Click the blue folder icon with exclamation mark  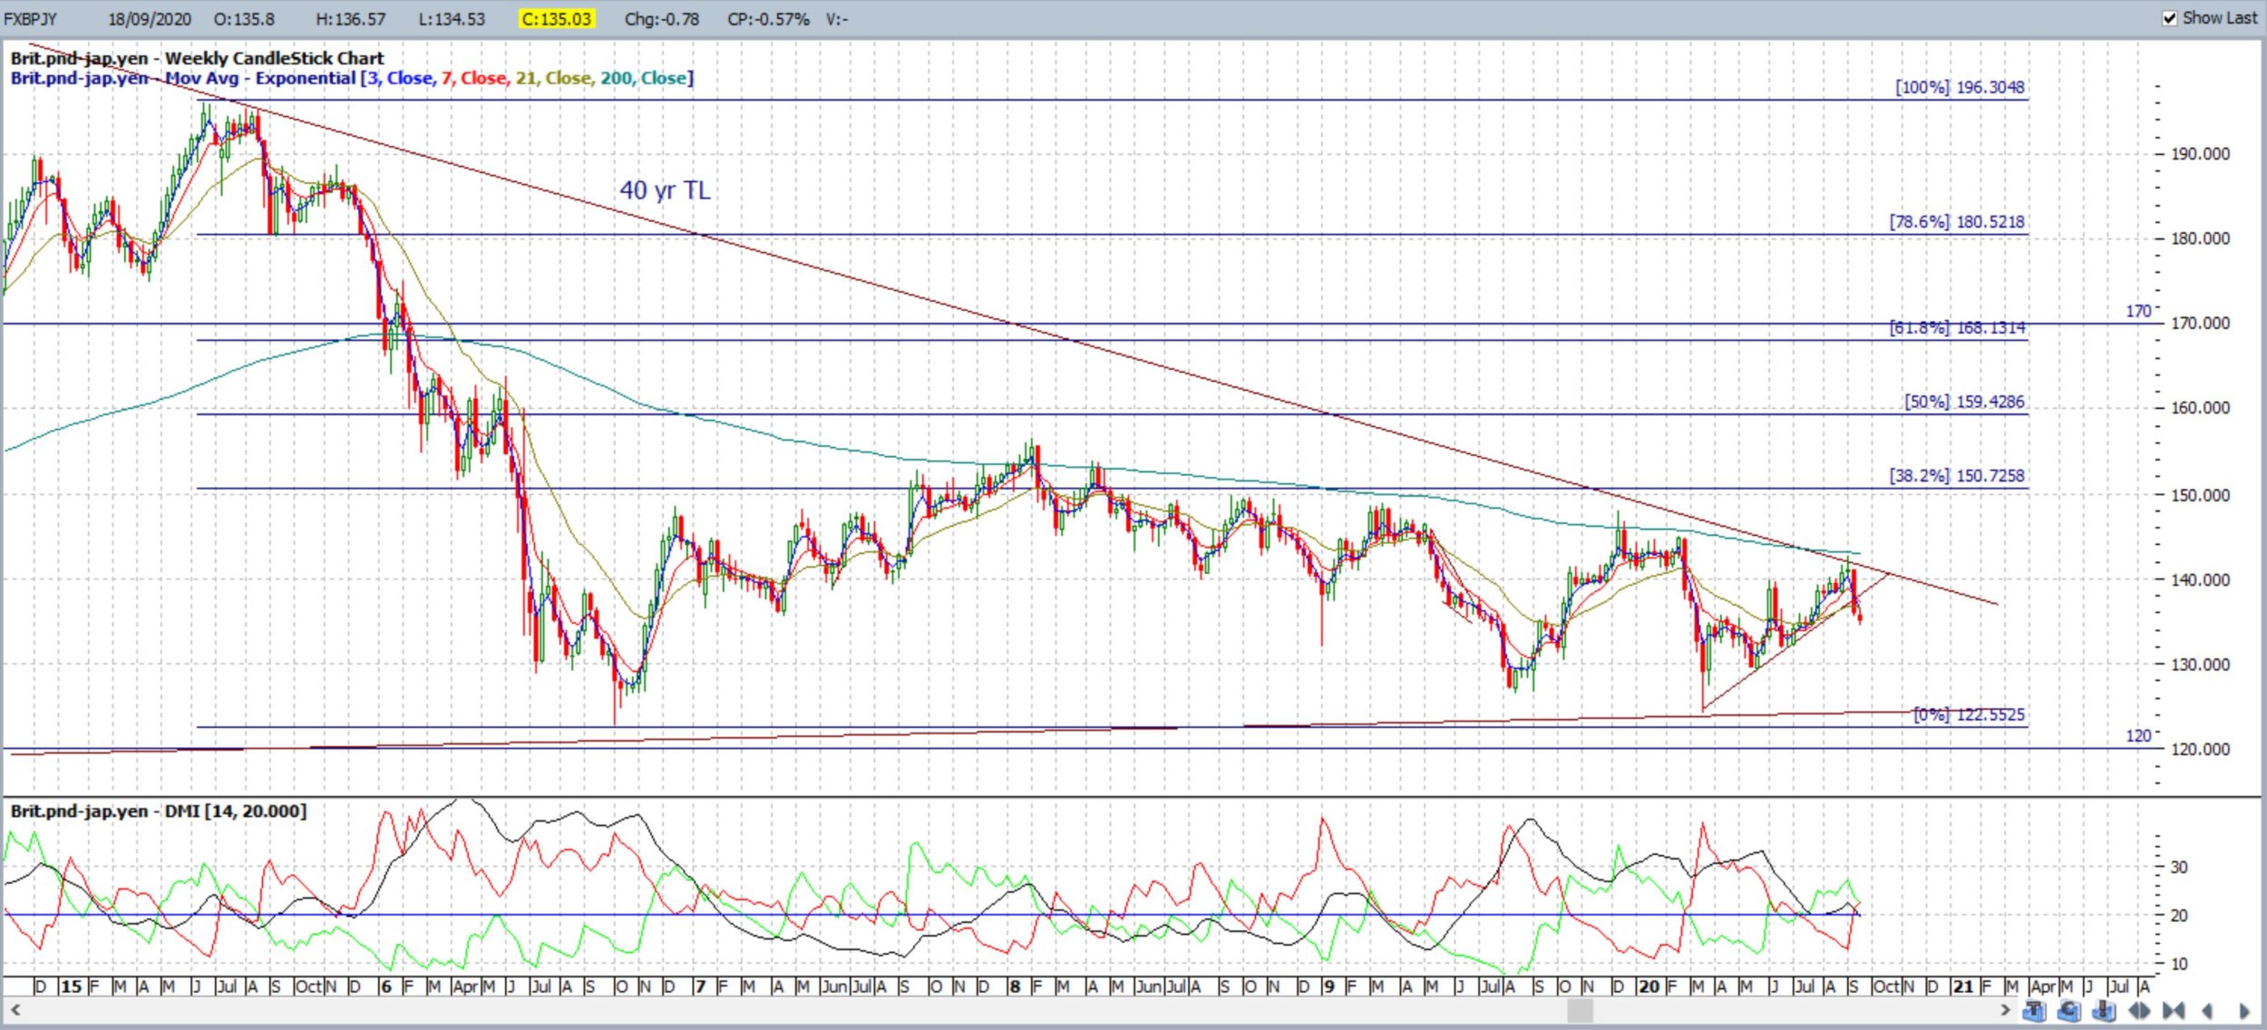click(2104, 1010)
